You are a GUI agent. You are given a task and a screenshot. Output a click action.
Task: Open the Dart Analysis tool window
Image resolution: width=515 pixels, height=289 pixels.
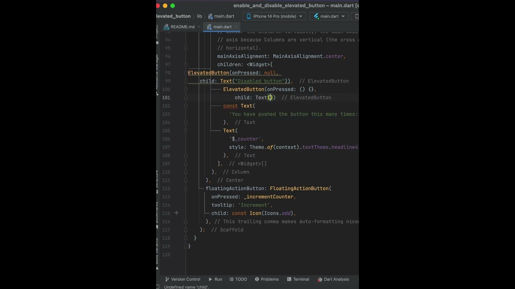coord(333,279)
